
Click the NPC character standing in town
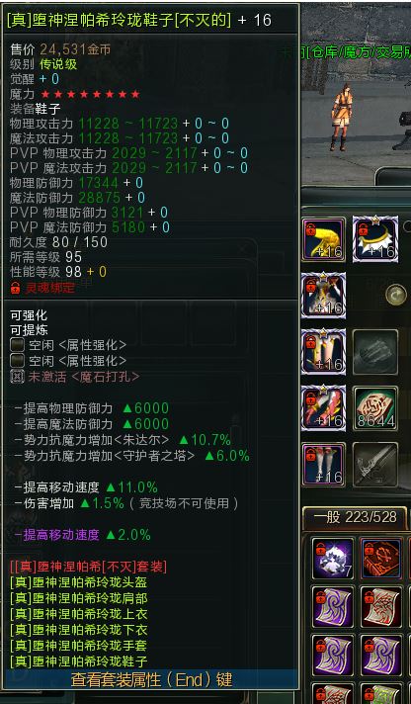tap(342, 118)
